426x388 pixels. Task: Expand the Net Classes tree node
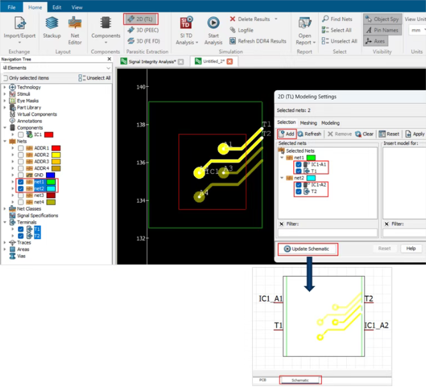[x=4, y=209]
